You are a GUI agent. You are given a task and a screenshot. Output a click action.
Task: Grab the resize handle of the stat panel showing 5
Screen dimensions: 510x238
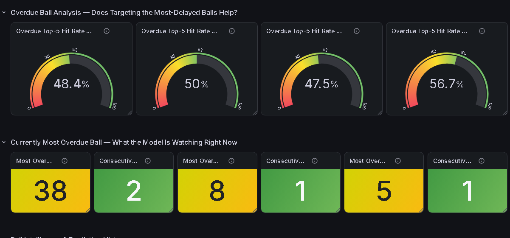421,210
